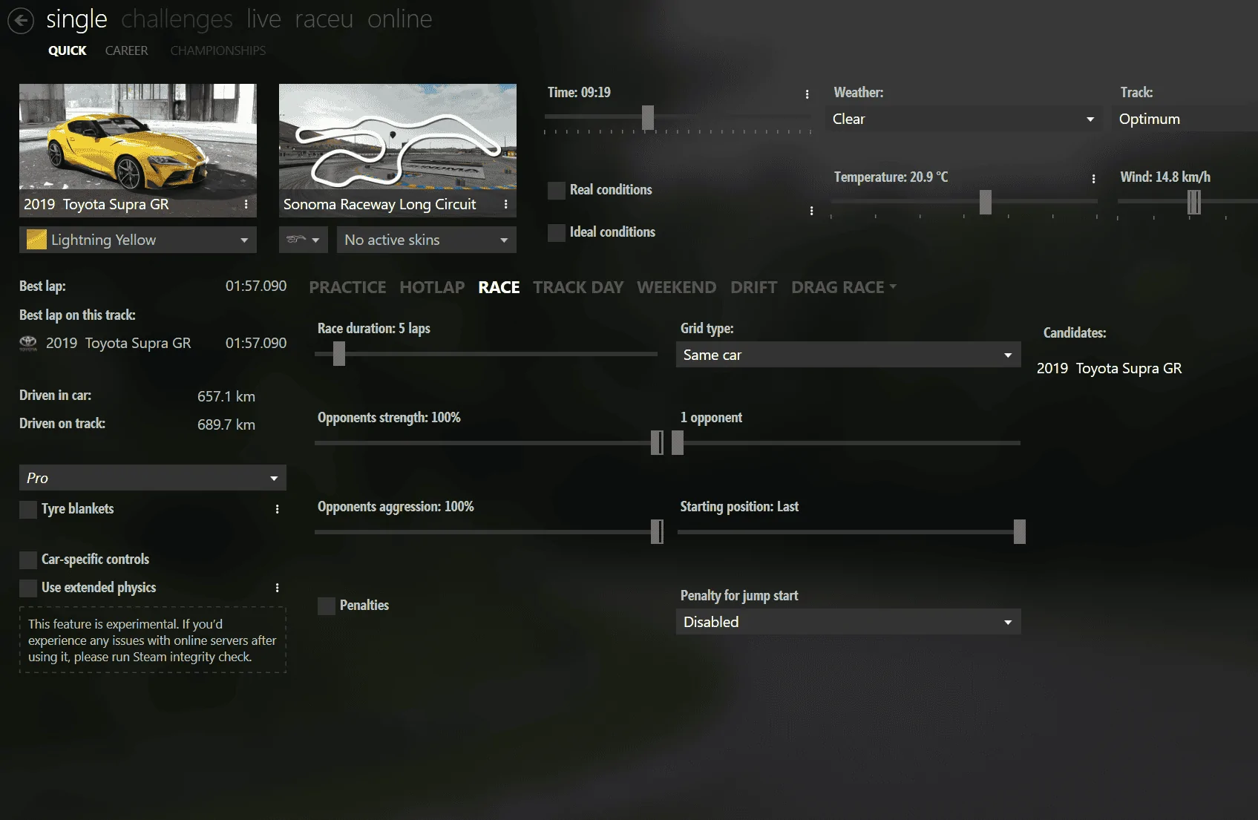Viewport: 1258px width, 820px height.
Task: Click the Time slider handle
Action: click(648, 117)
